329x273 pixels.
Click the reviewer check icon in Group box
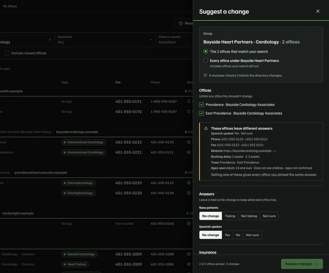(205, 75)
